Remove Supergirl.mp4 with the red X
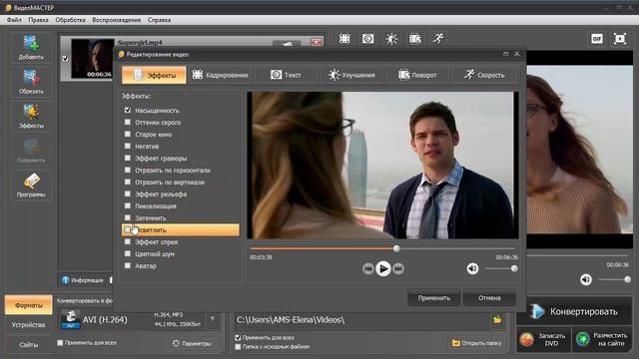Screen dimensions: 639x359 (316, 42)
